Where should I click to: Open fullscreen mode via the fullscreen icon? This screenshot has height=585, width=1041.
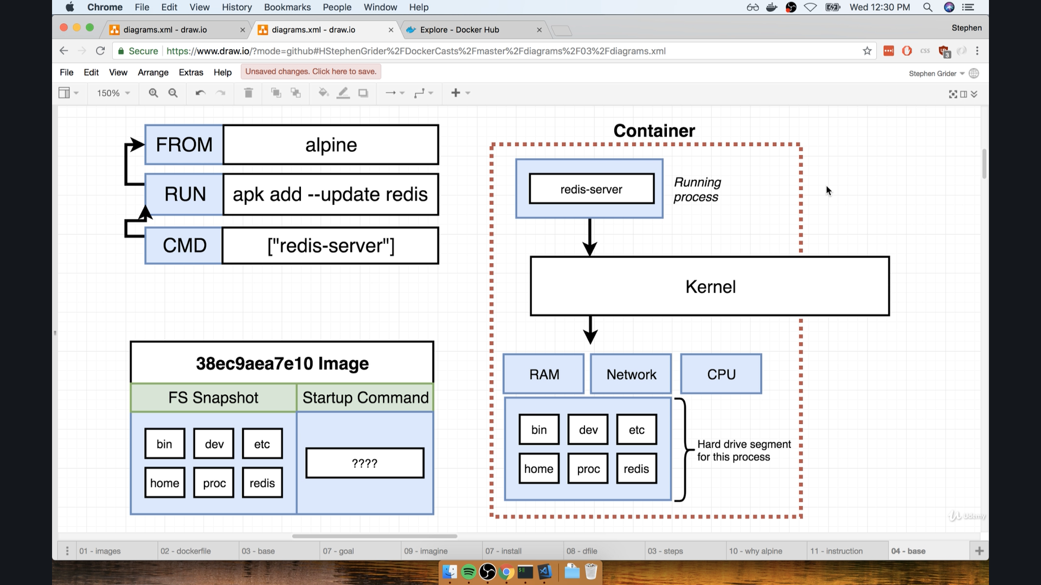click(x=953, y=93)
